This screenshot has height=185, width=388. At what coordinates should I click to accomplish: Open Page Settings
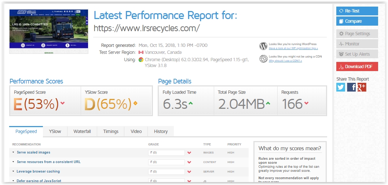(357, 34)
